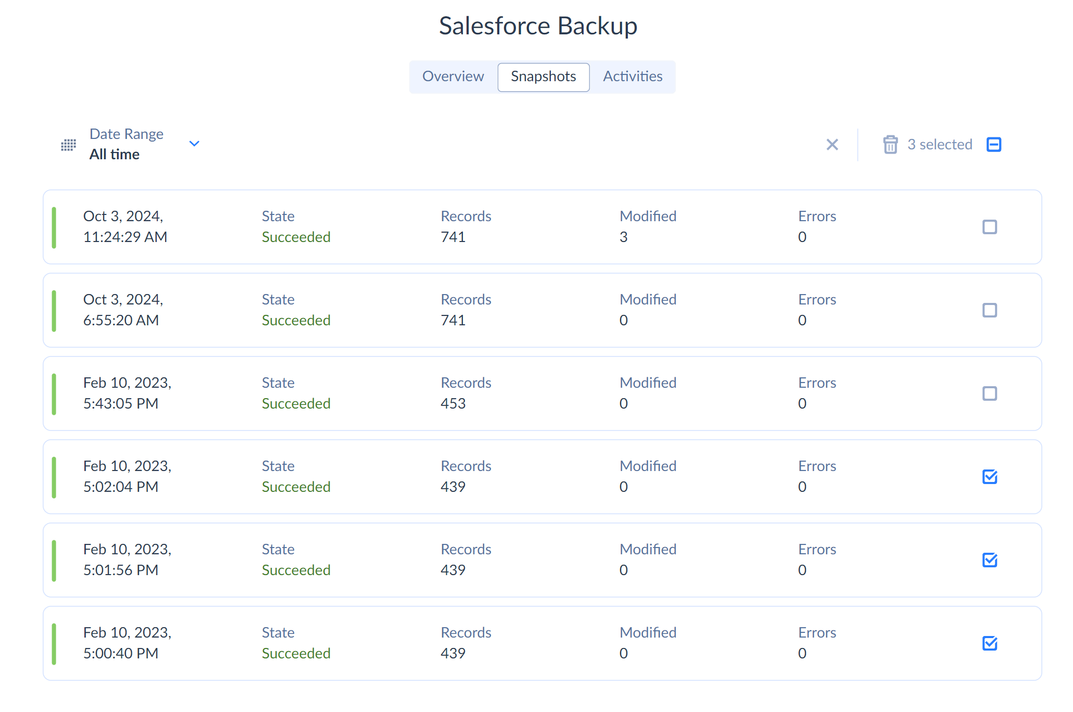
Task: Click Records 453 in the 5:43:05 PM row
Action: coord(453,403)
